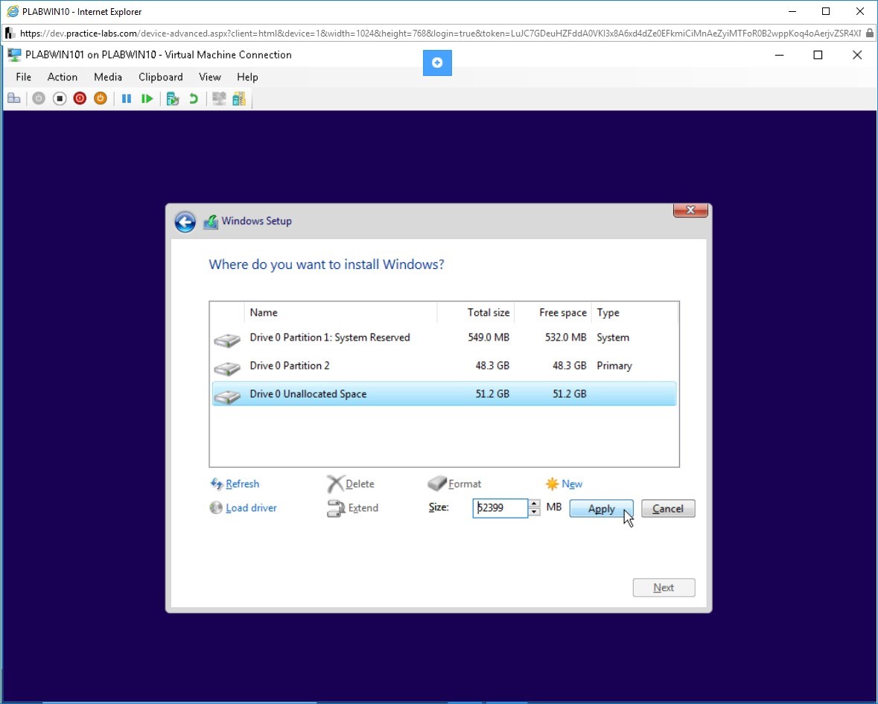The image size is (878, 704).
Task: Click the greyed-out Start VM toolbar icon
Action: [39, 99]
